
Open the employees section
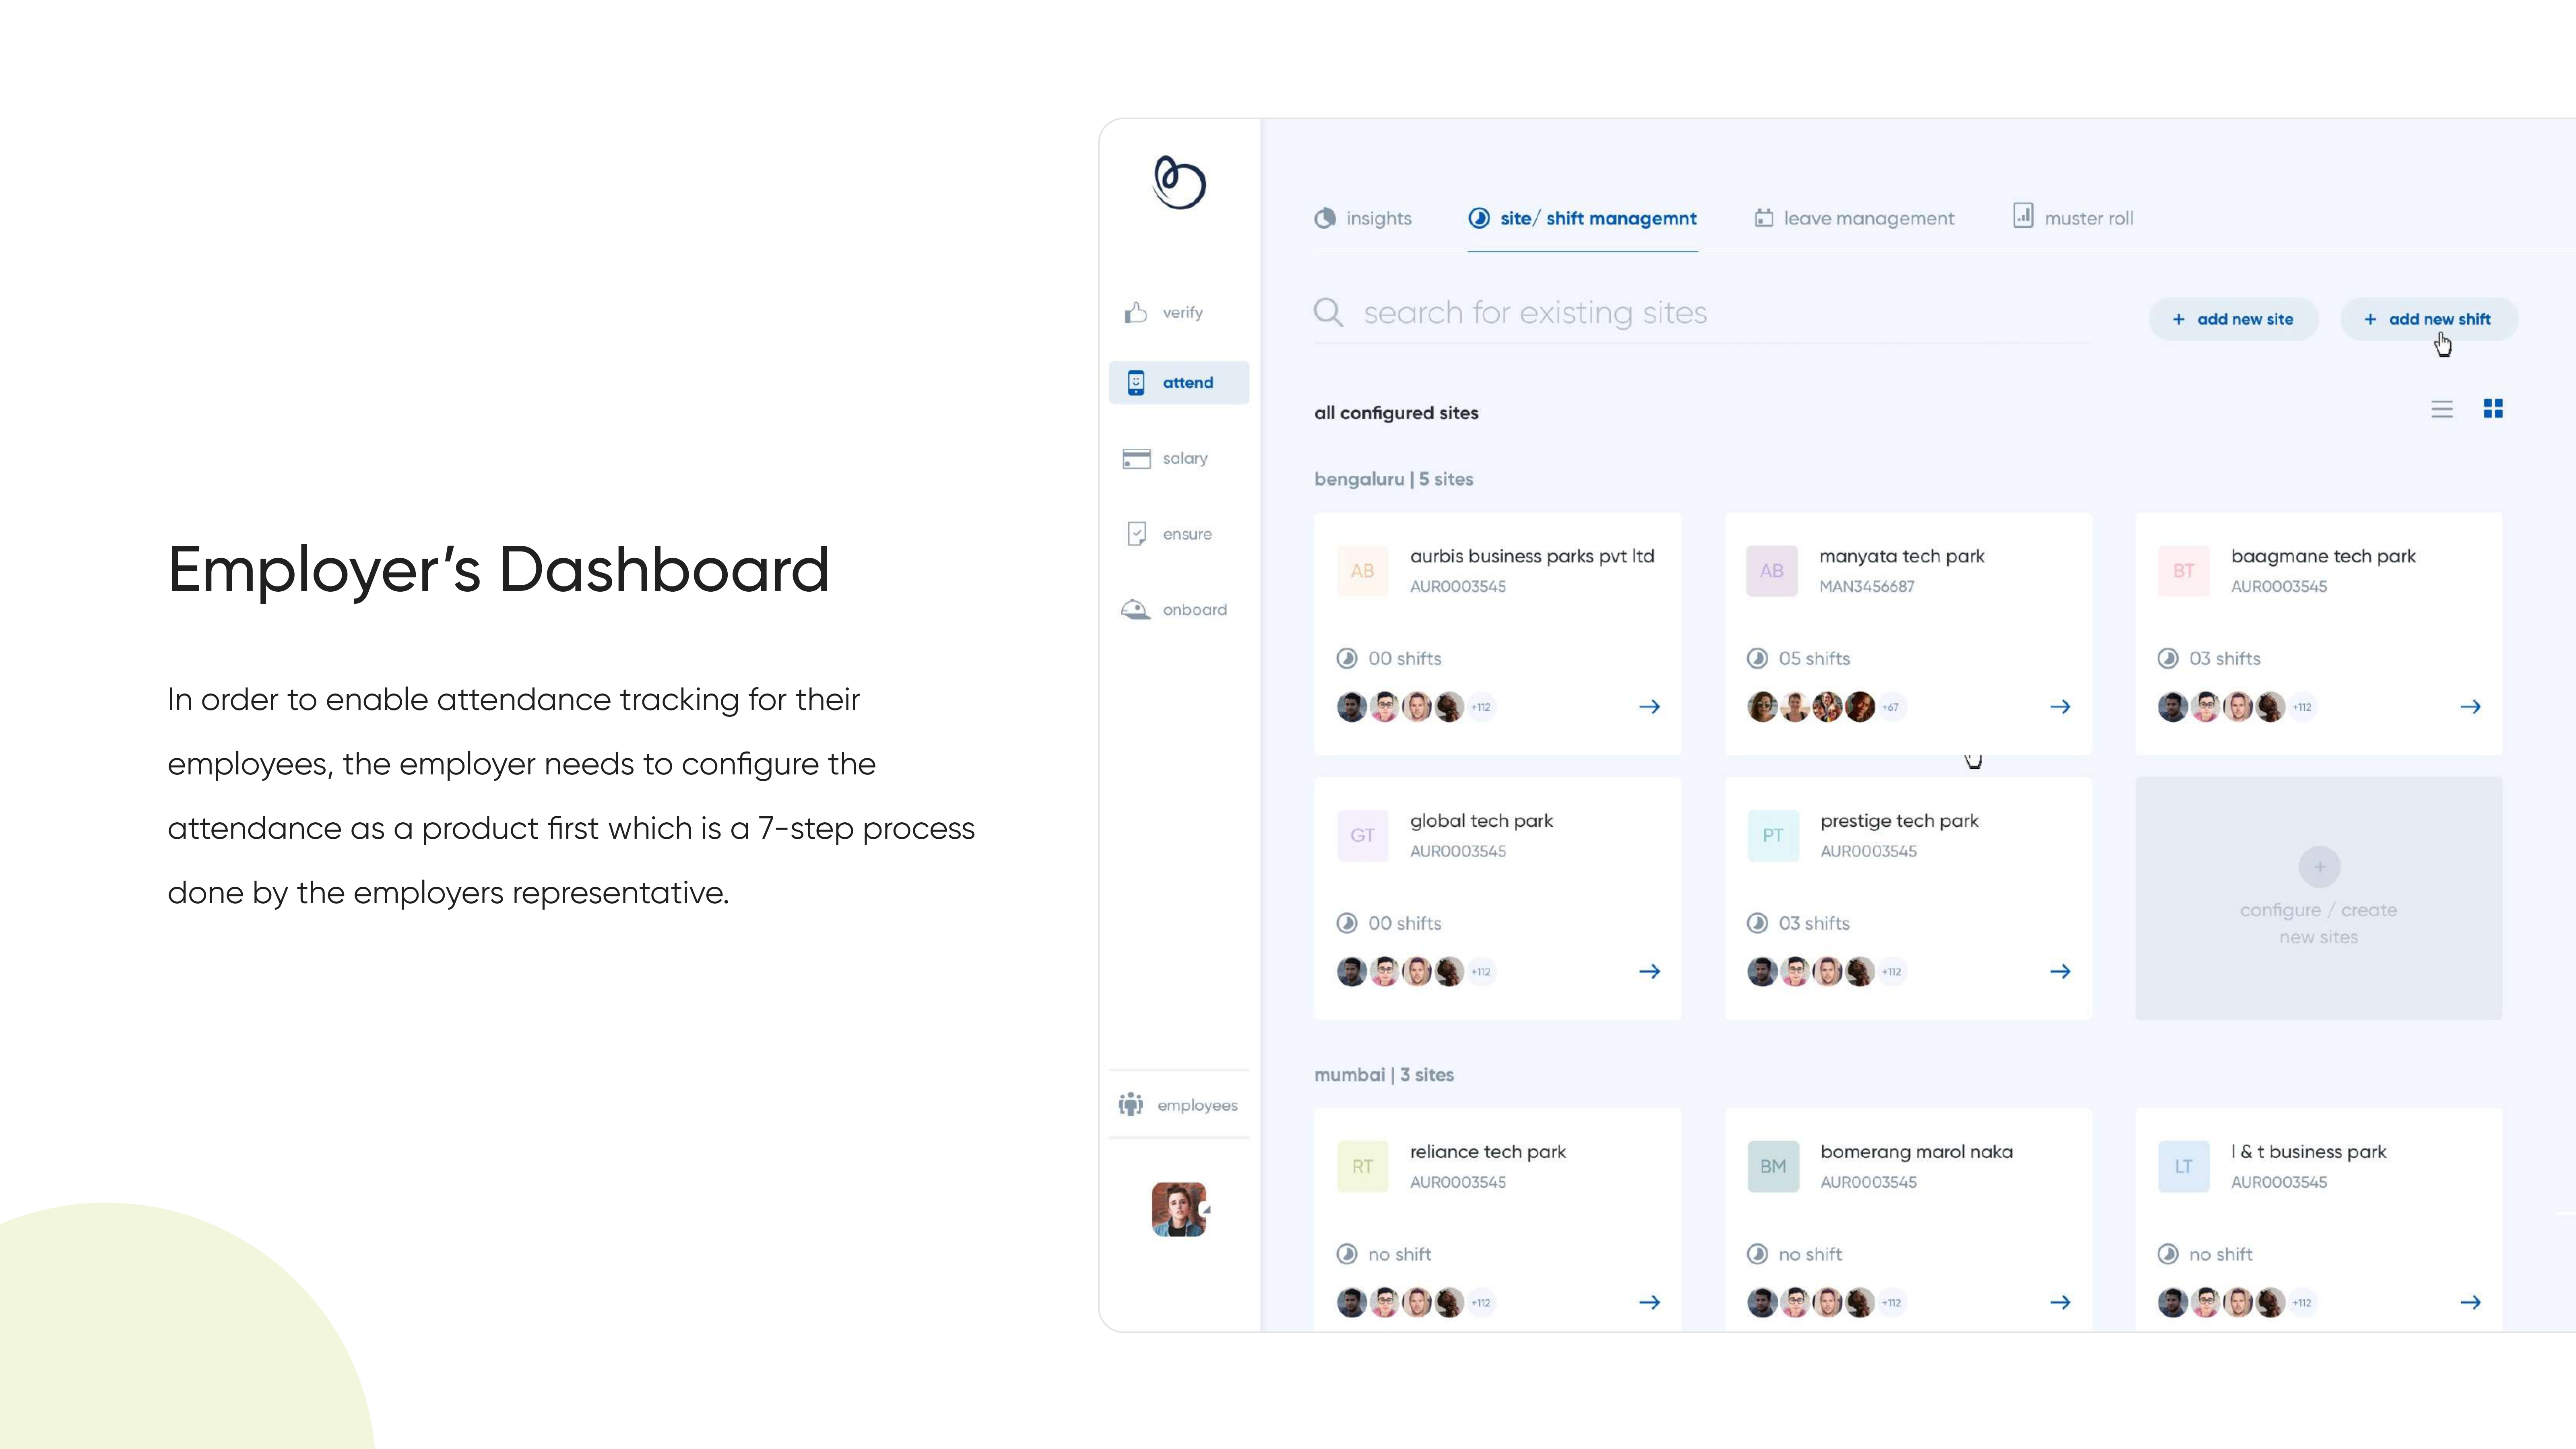[x=1178, y=1105]
